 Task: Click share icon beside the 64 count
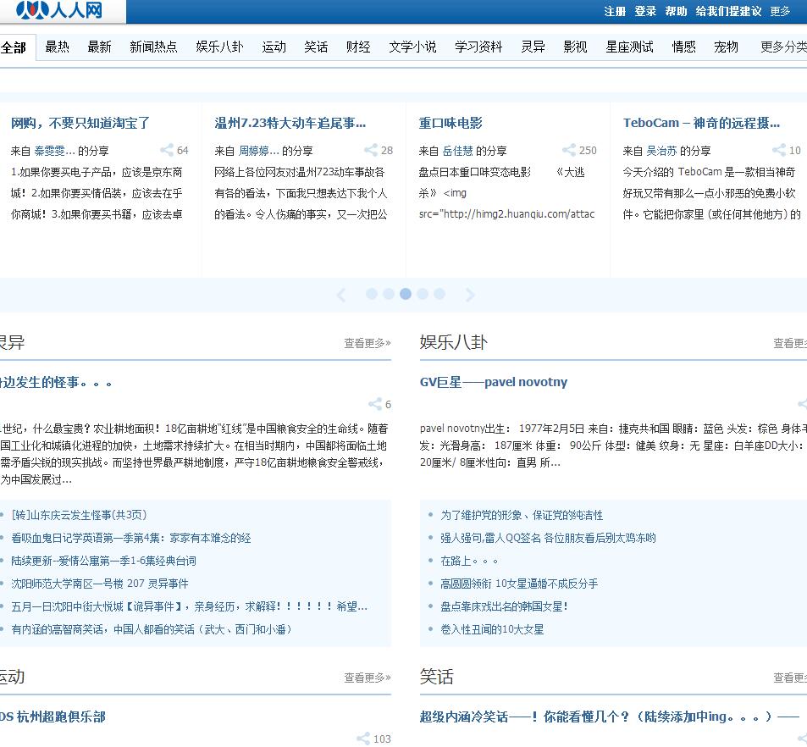tap(167, 150)
